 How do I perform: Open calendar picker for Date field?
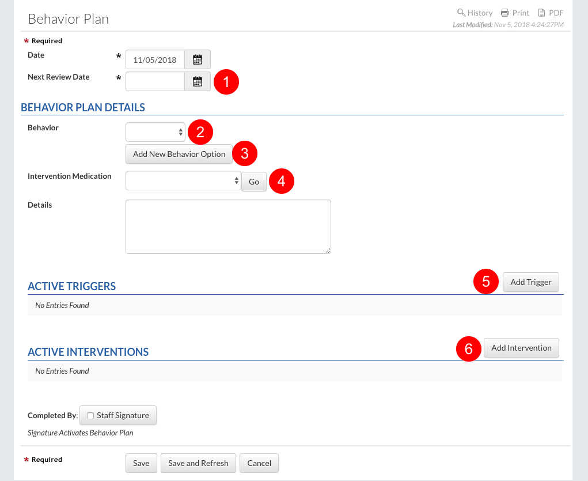[x=198, y=59]
